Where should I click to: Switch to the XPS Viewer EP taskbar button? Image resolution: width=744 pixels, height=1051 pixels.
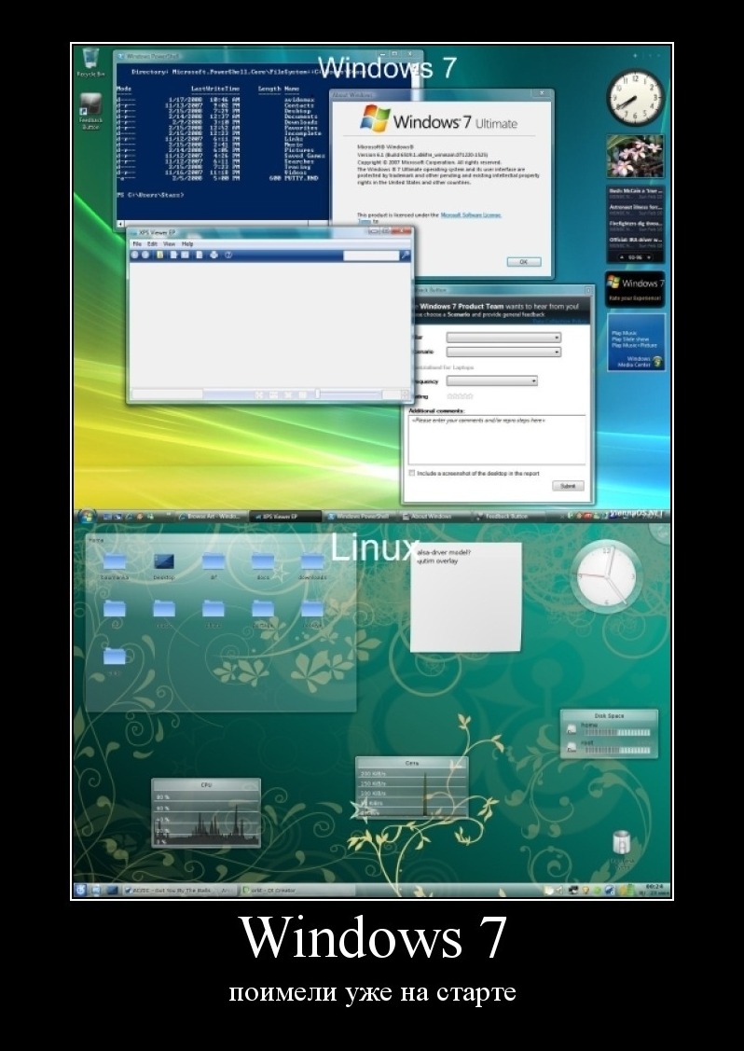tap(285, 516)
